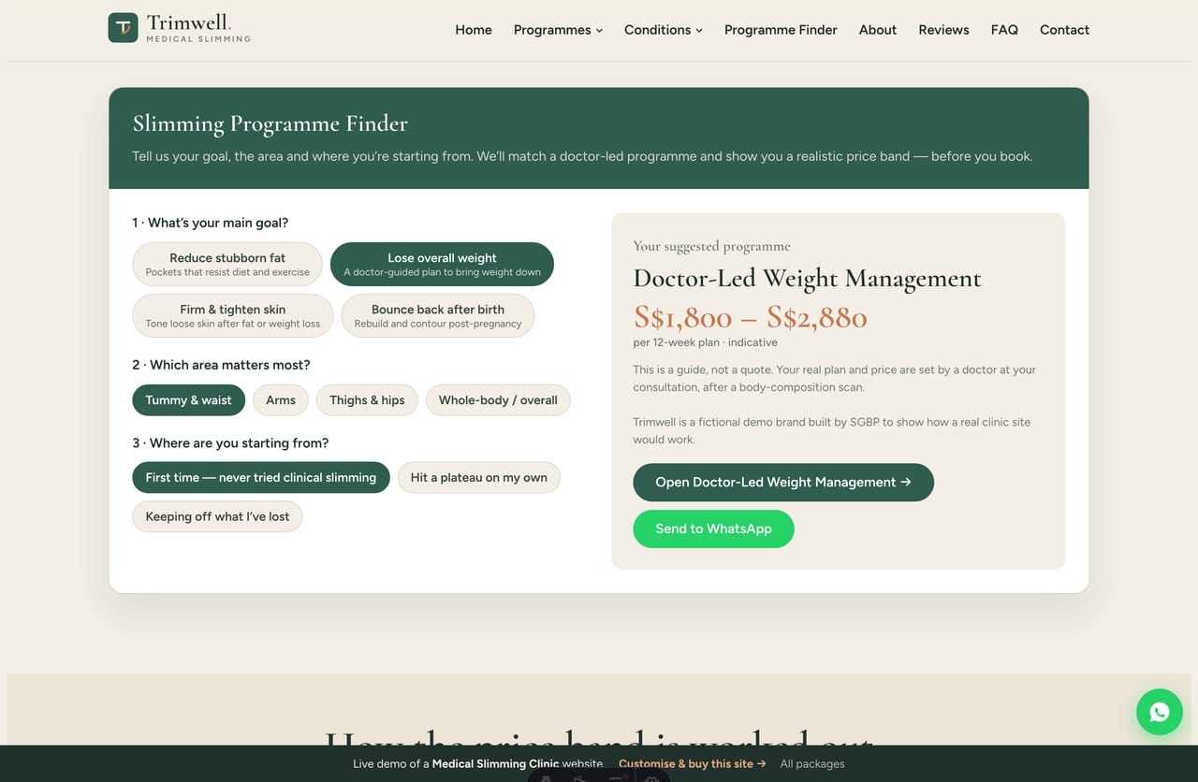
Task: Open Programme Finder in the navigation
Action: 781,30
